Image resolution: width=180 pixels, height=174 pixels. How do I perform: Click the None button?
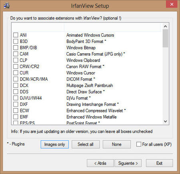tap(117, 144)
